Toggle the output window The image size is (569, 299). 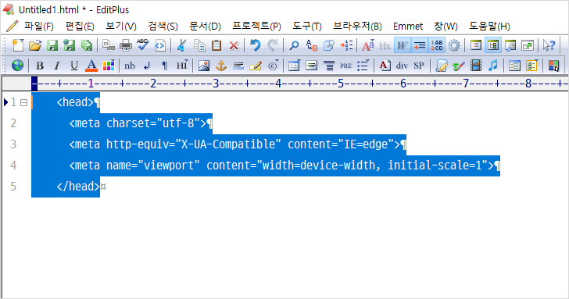tap(510, 45)
